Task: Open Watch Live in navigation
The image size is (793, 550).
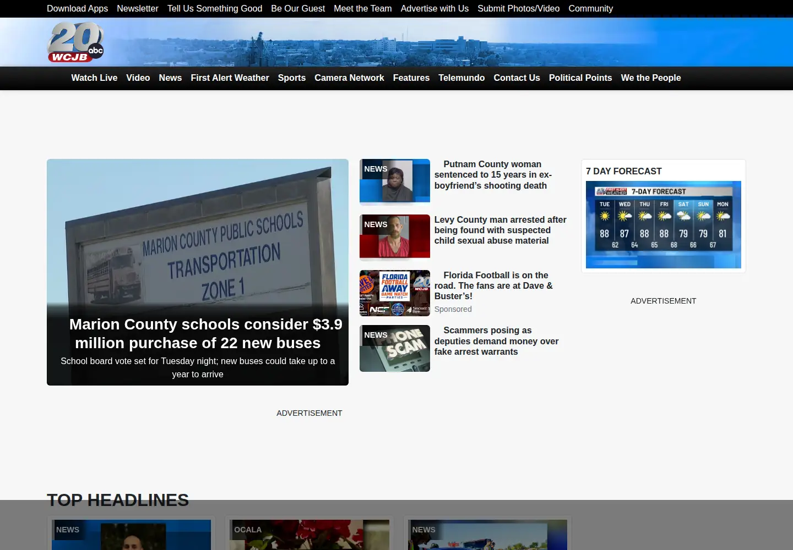Action: coord(94,78)
